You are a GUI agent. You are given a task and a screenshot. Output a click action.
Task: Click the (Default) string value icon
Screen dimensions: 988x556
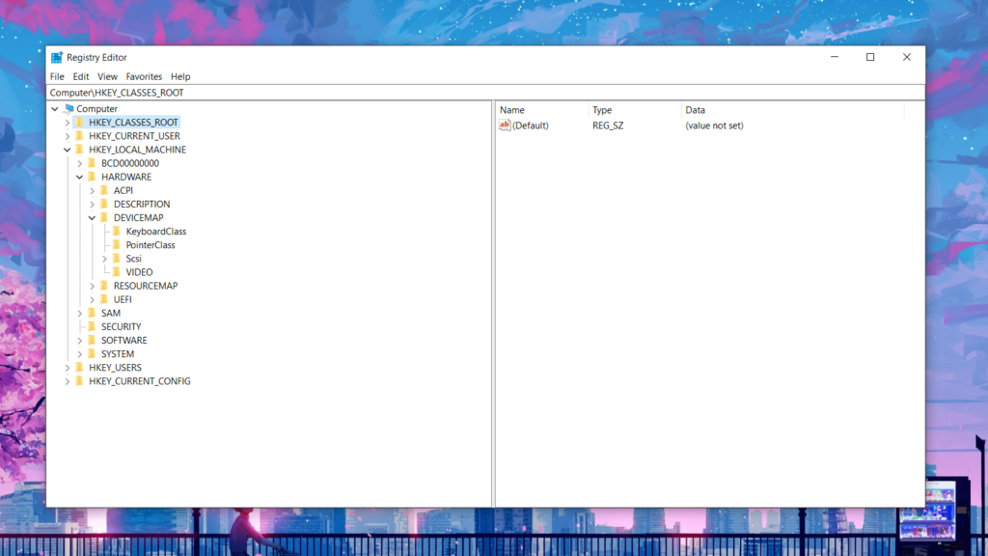coord(505,125)
